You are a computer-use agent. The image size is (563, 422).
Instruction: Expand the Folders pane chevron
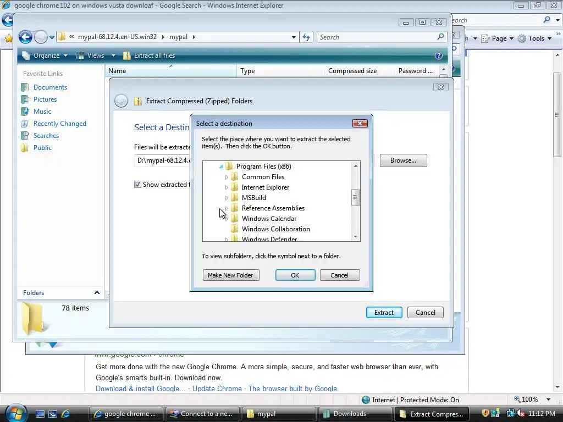pyautogui.click(x=97, y=293)
